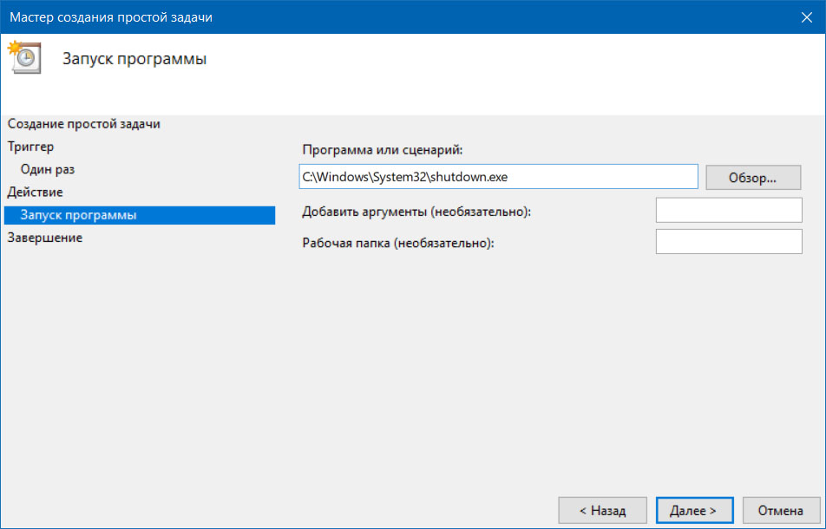Click the 'Добавить аргументы (необязательно):' label
Image resolution: width=826 pixels, height=529 pixels.
(x=416, y=212)
